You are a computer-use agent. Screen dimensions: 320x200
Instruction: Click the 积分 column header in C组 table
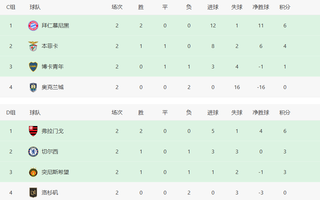tap(285, 7)
